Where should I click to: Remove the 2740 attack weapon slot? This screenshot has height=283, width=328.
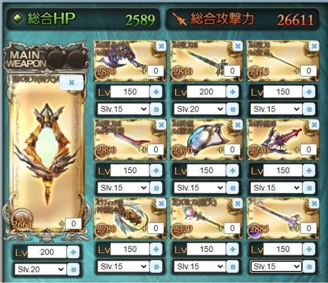point(314,125)
